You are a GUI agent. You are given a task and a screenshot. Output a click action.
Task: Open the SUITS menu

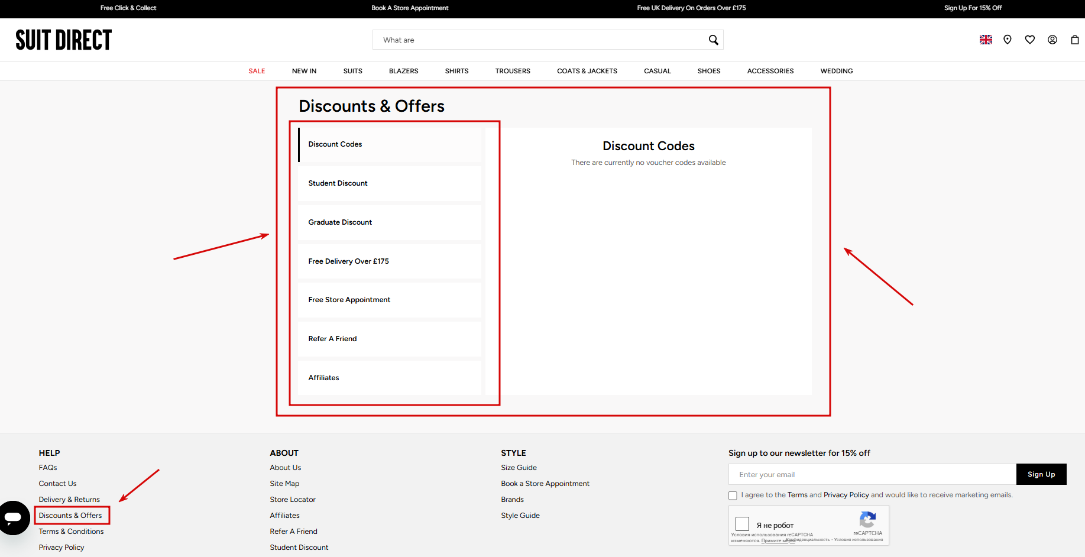click(x=353, y=71)
